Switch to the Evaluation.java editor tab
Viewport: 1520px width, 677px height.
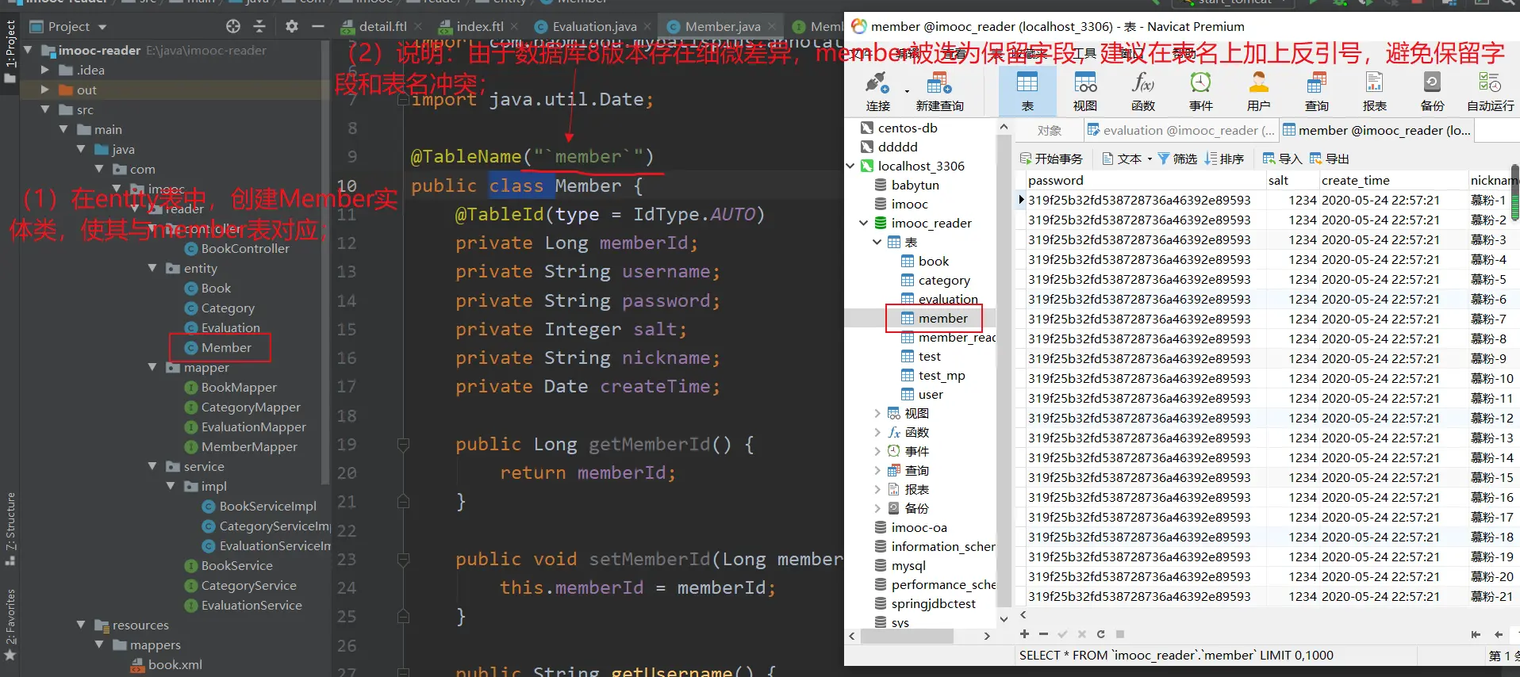click(x=593, y=27)
